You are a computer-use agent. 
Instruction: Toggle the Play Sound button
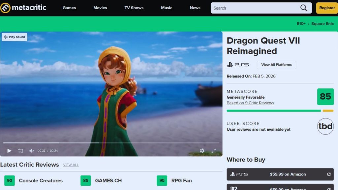(15, 37)
